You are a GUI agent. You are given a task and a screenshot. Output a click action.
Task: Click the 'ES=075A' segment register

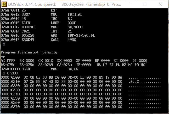(27, 65)
